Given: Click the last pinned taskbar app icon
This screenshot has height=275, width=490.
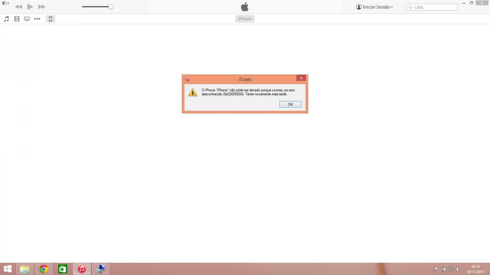Looking at the screenshot, I should [x=100, y=269].
